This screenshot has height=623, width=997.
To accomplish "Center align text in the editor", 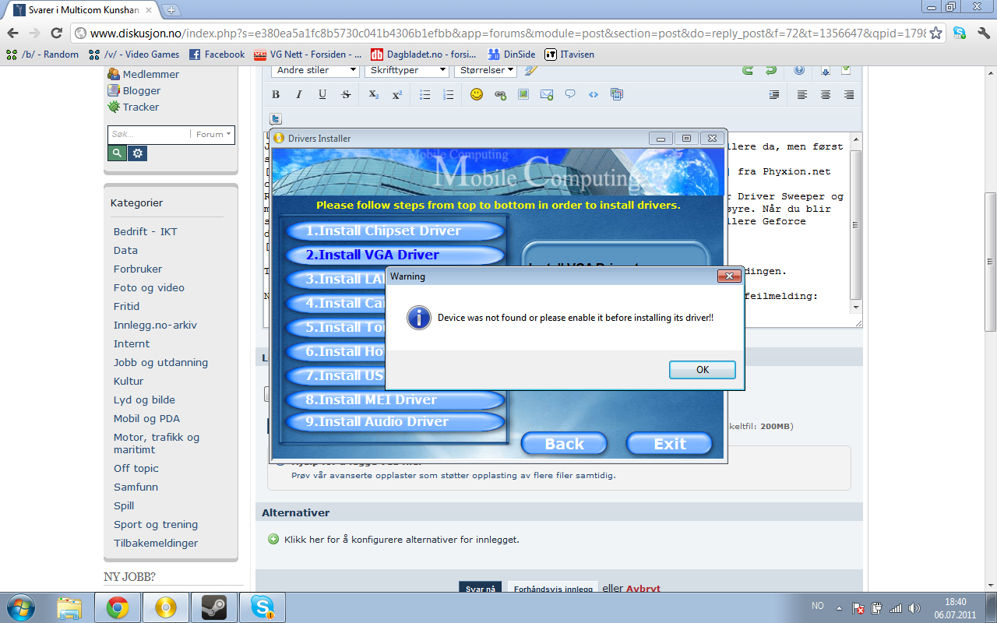I will tap(826, 94).
